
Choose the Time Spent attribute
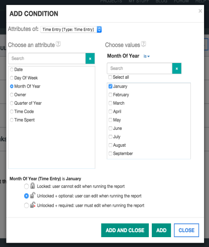pyautogui.click(x=12, y=120)
